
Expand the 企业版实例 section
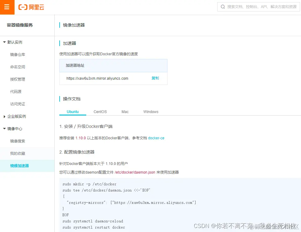pos(4,116)
